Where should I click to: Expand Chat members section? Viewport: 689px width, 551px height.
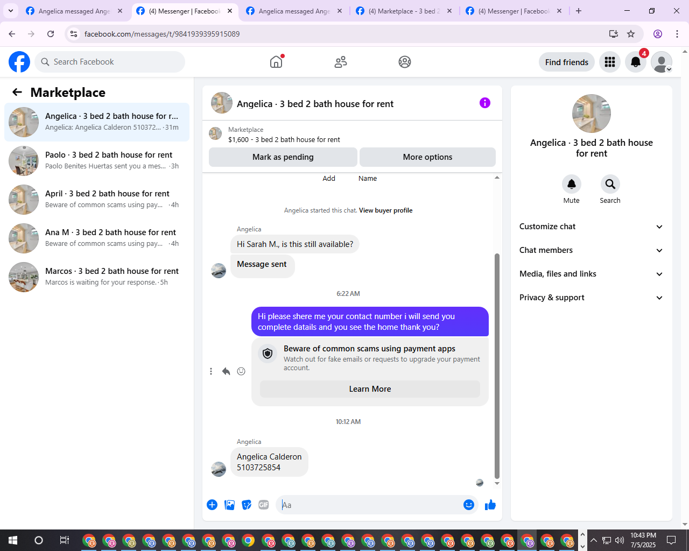pyautogui.click(x=591, y=250)
